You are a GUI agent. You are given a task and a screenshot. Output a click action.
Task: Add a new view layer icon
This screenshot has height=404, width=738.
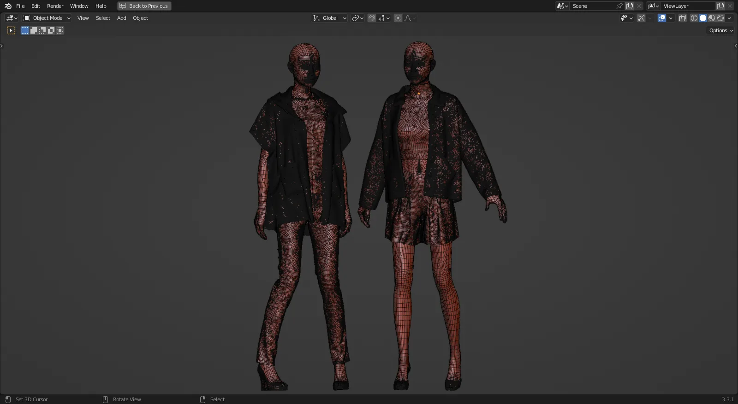(x=720, y=6)
